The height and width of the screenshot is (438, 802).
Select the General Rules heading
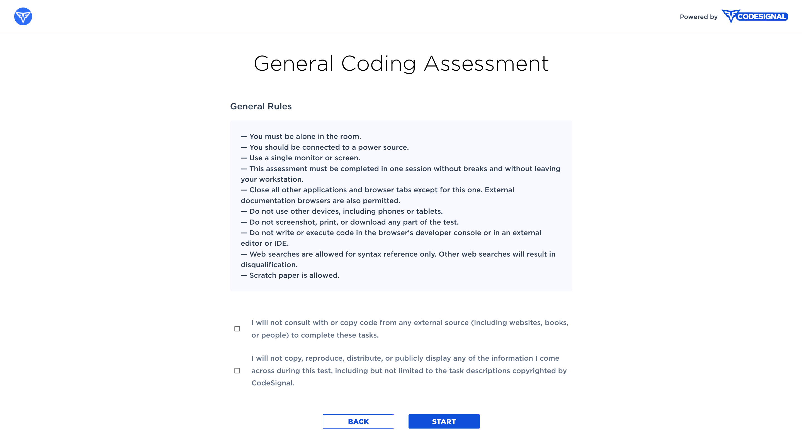click(x=261, y=106)
